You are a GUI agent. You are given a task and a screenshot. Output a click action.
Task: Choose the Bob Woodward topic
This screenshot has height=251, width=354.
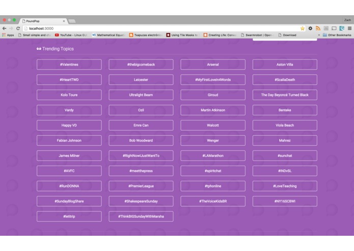(x=141, y=140)
